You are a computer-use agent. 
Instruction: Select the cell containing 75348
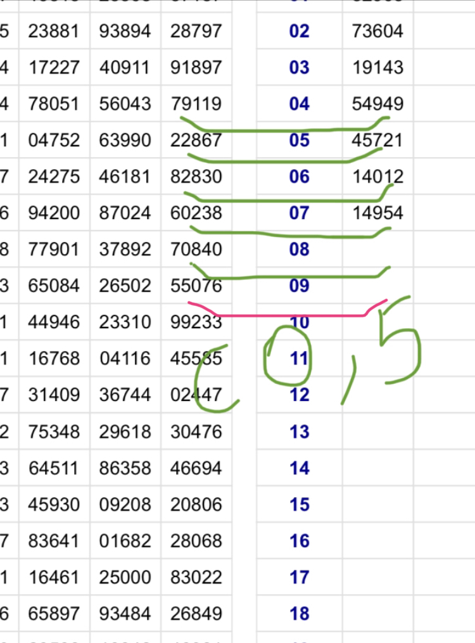(x=54, y=432)
